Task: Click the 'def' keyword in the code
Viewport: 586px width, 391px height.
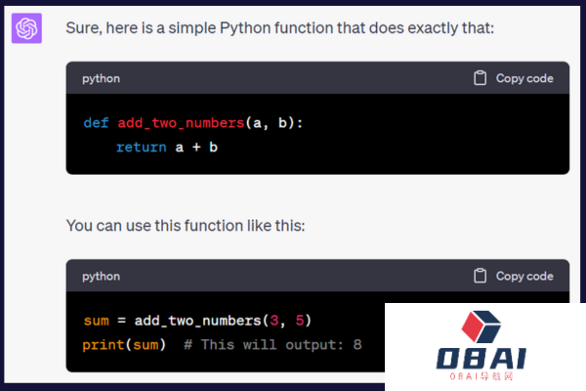Action: [x=96, y=123]
